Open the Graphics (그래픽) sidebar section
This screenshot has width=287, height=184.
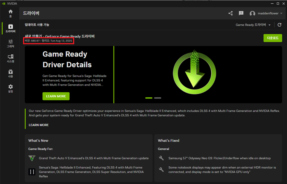[10, 43]
